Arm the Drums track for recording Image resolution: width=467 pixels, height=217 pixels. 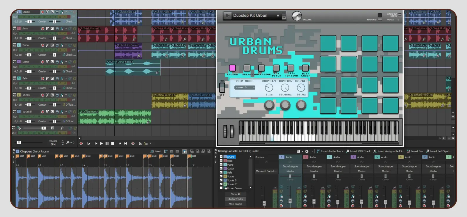pos(43,12)
